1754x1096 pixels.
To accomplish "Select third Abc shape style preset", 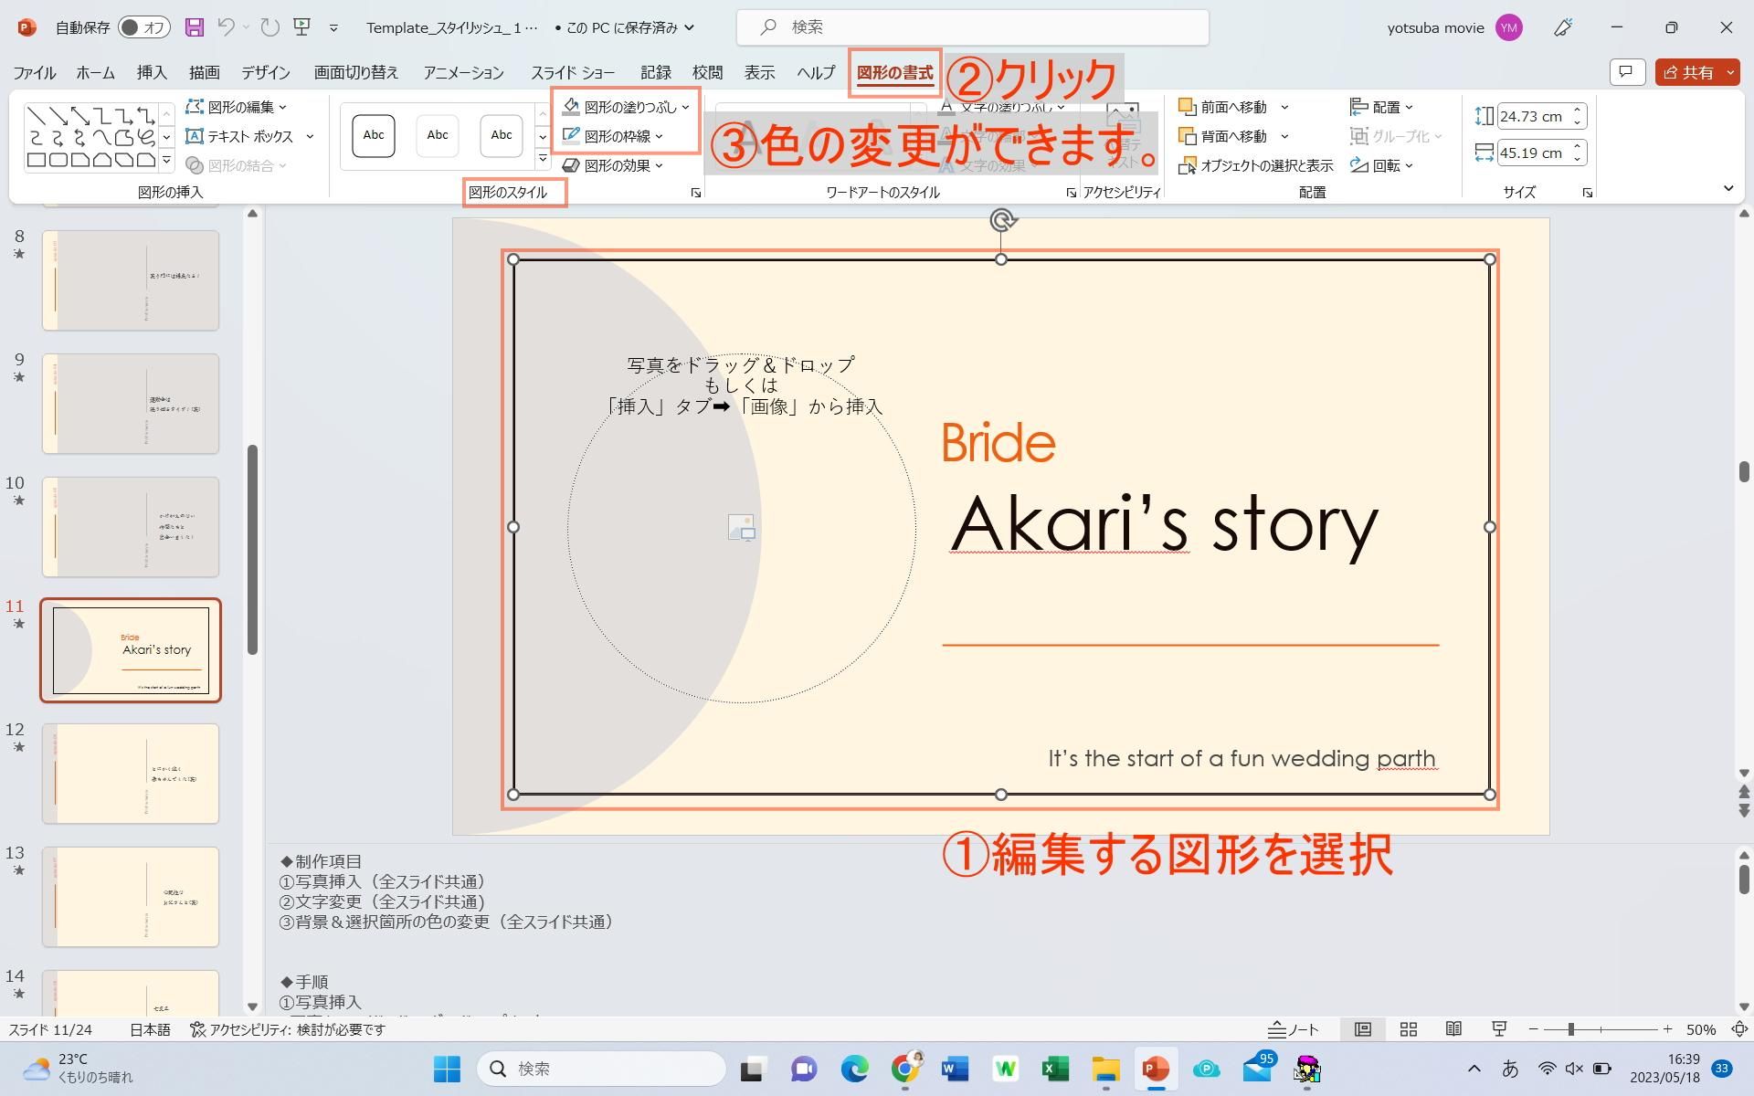I will [502, 135].
